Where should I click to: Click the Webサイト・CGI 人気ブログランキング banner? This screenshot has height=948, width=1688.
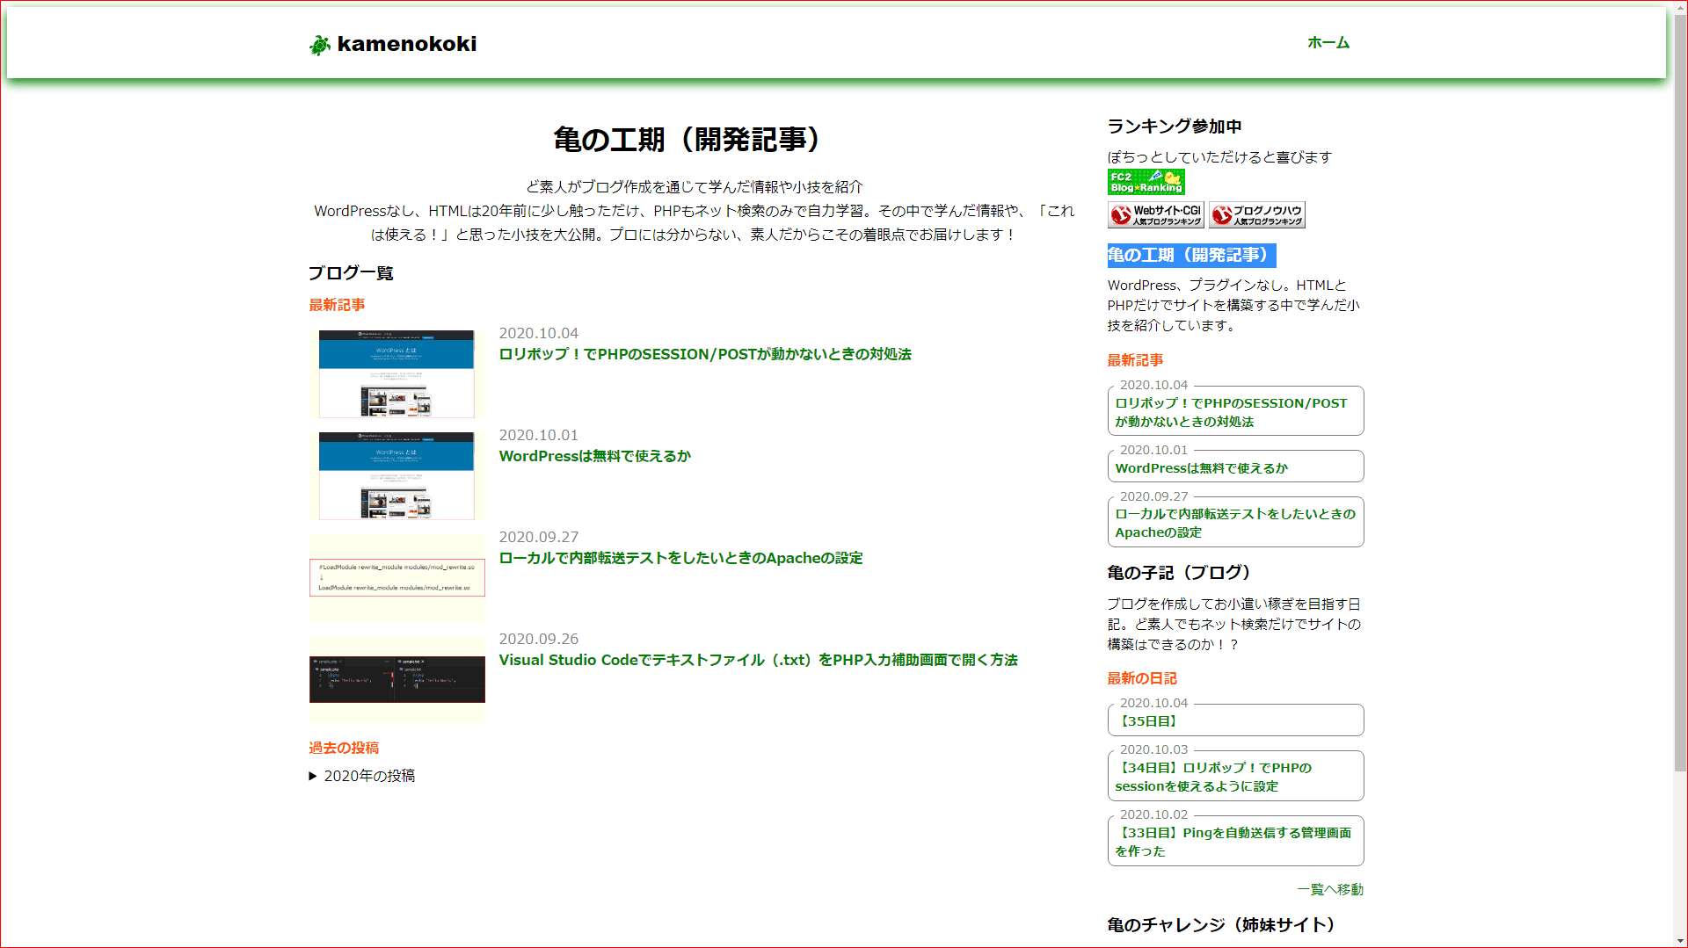point(1154,214)
